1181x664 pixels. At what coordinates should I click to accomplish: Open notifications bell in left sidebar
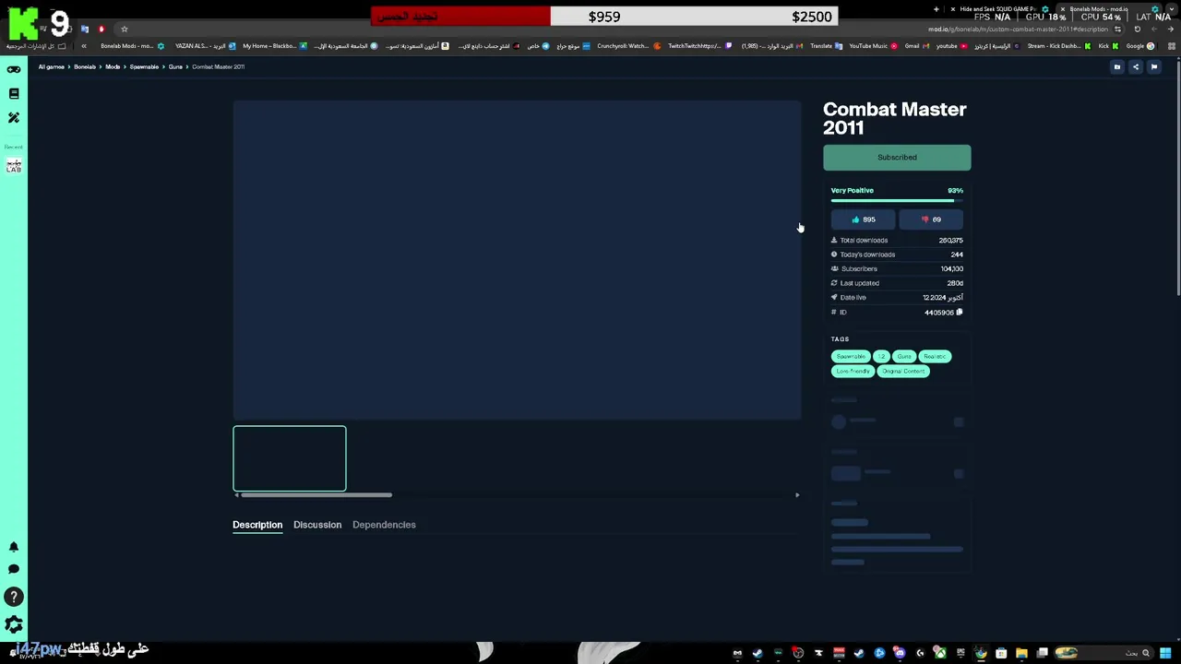(14, 547)
